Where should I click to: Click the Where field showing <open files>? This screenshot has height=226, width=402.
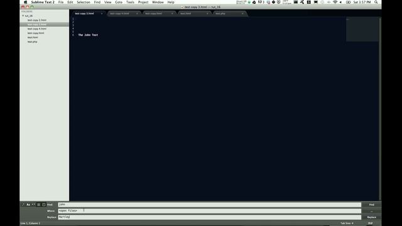click(209, 211)
